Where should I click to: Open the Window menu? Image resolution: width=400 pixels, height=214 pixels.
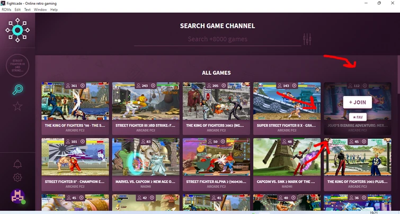click(x=40, y=10)
